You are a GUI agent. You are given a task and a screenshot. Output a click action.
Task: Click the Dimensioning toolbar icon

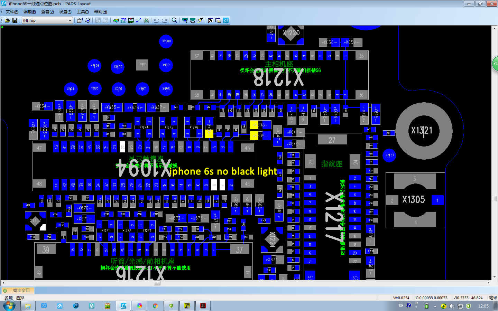pos(131,20)
